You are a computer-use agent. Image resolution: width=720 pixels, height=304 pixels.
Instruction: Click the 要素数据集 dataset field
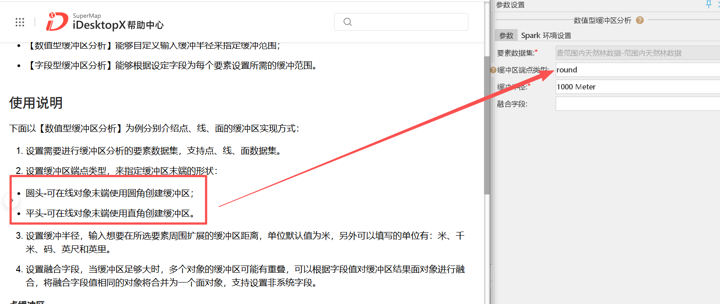click(x=637, y=53)
